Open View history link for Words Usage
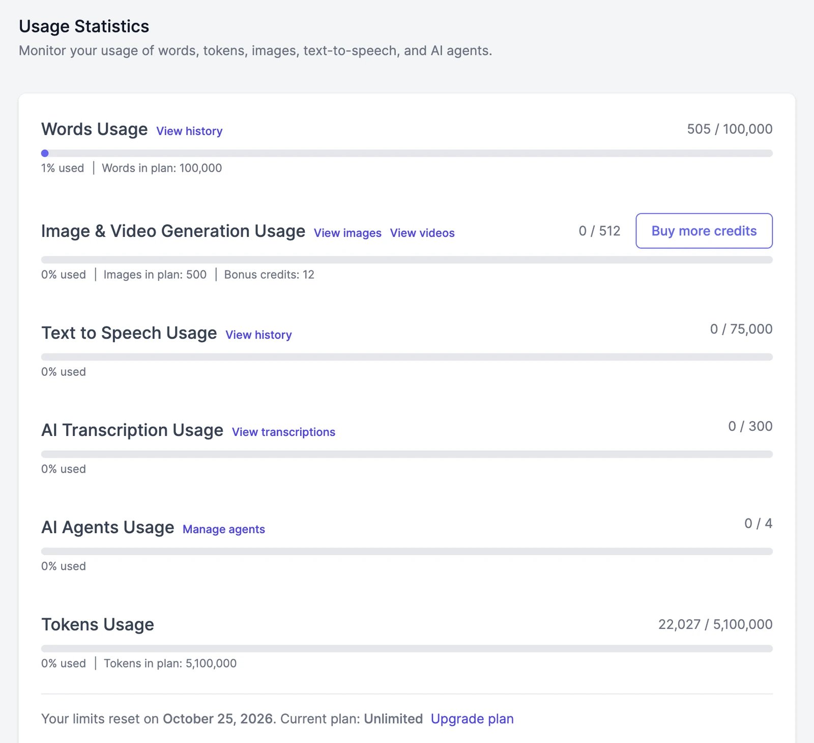The width and height of the screenshot is (814, 743). coord(189,131)
